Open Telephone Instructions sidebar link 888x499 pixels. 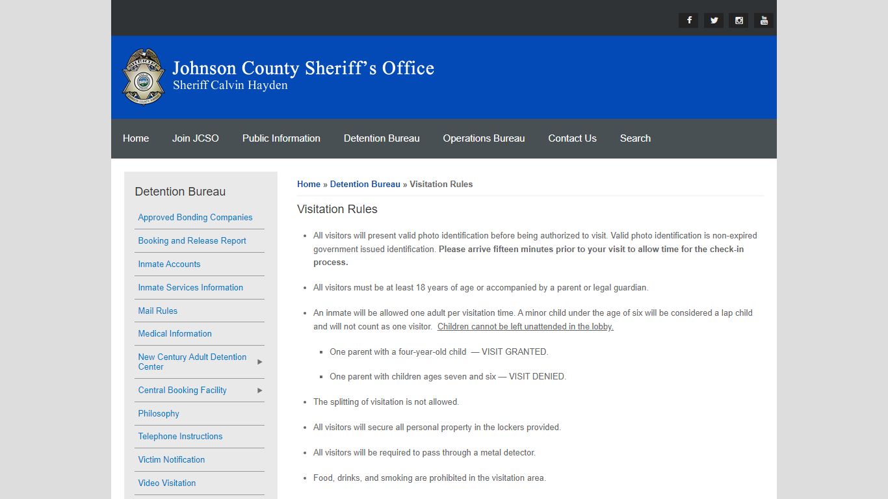tap(180, 436)
